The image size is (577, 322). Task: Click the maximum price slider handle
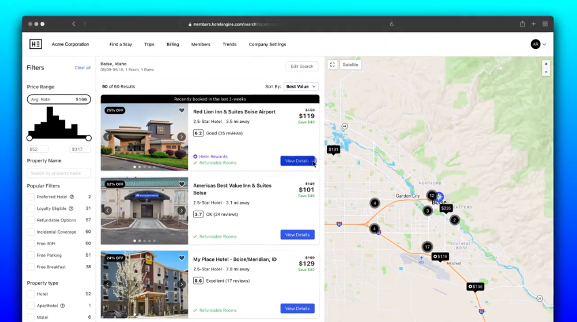(x=88, y=138)
